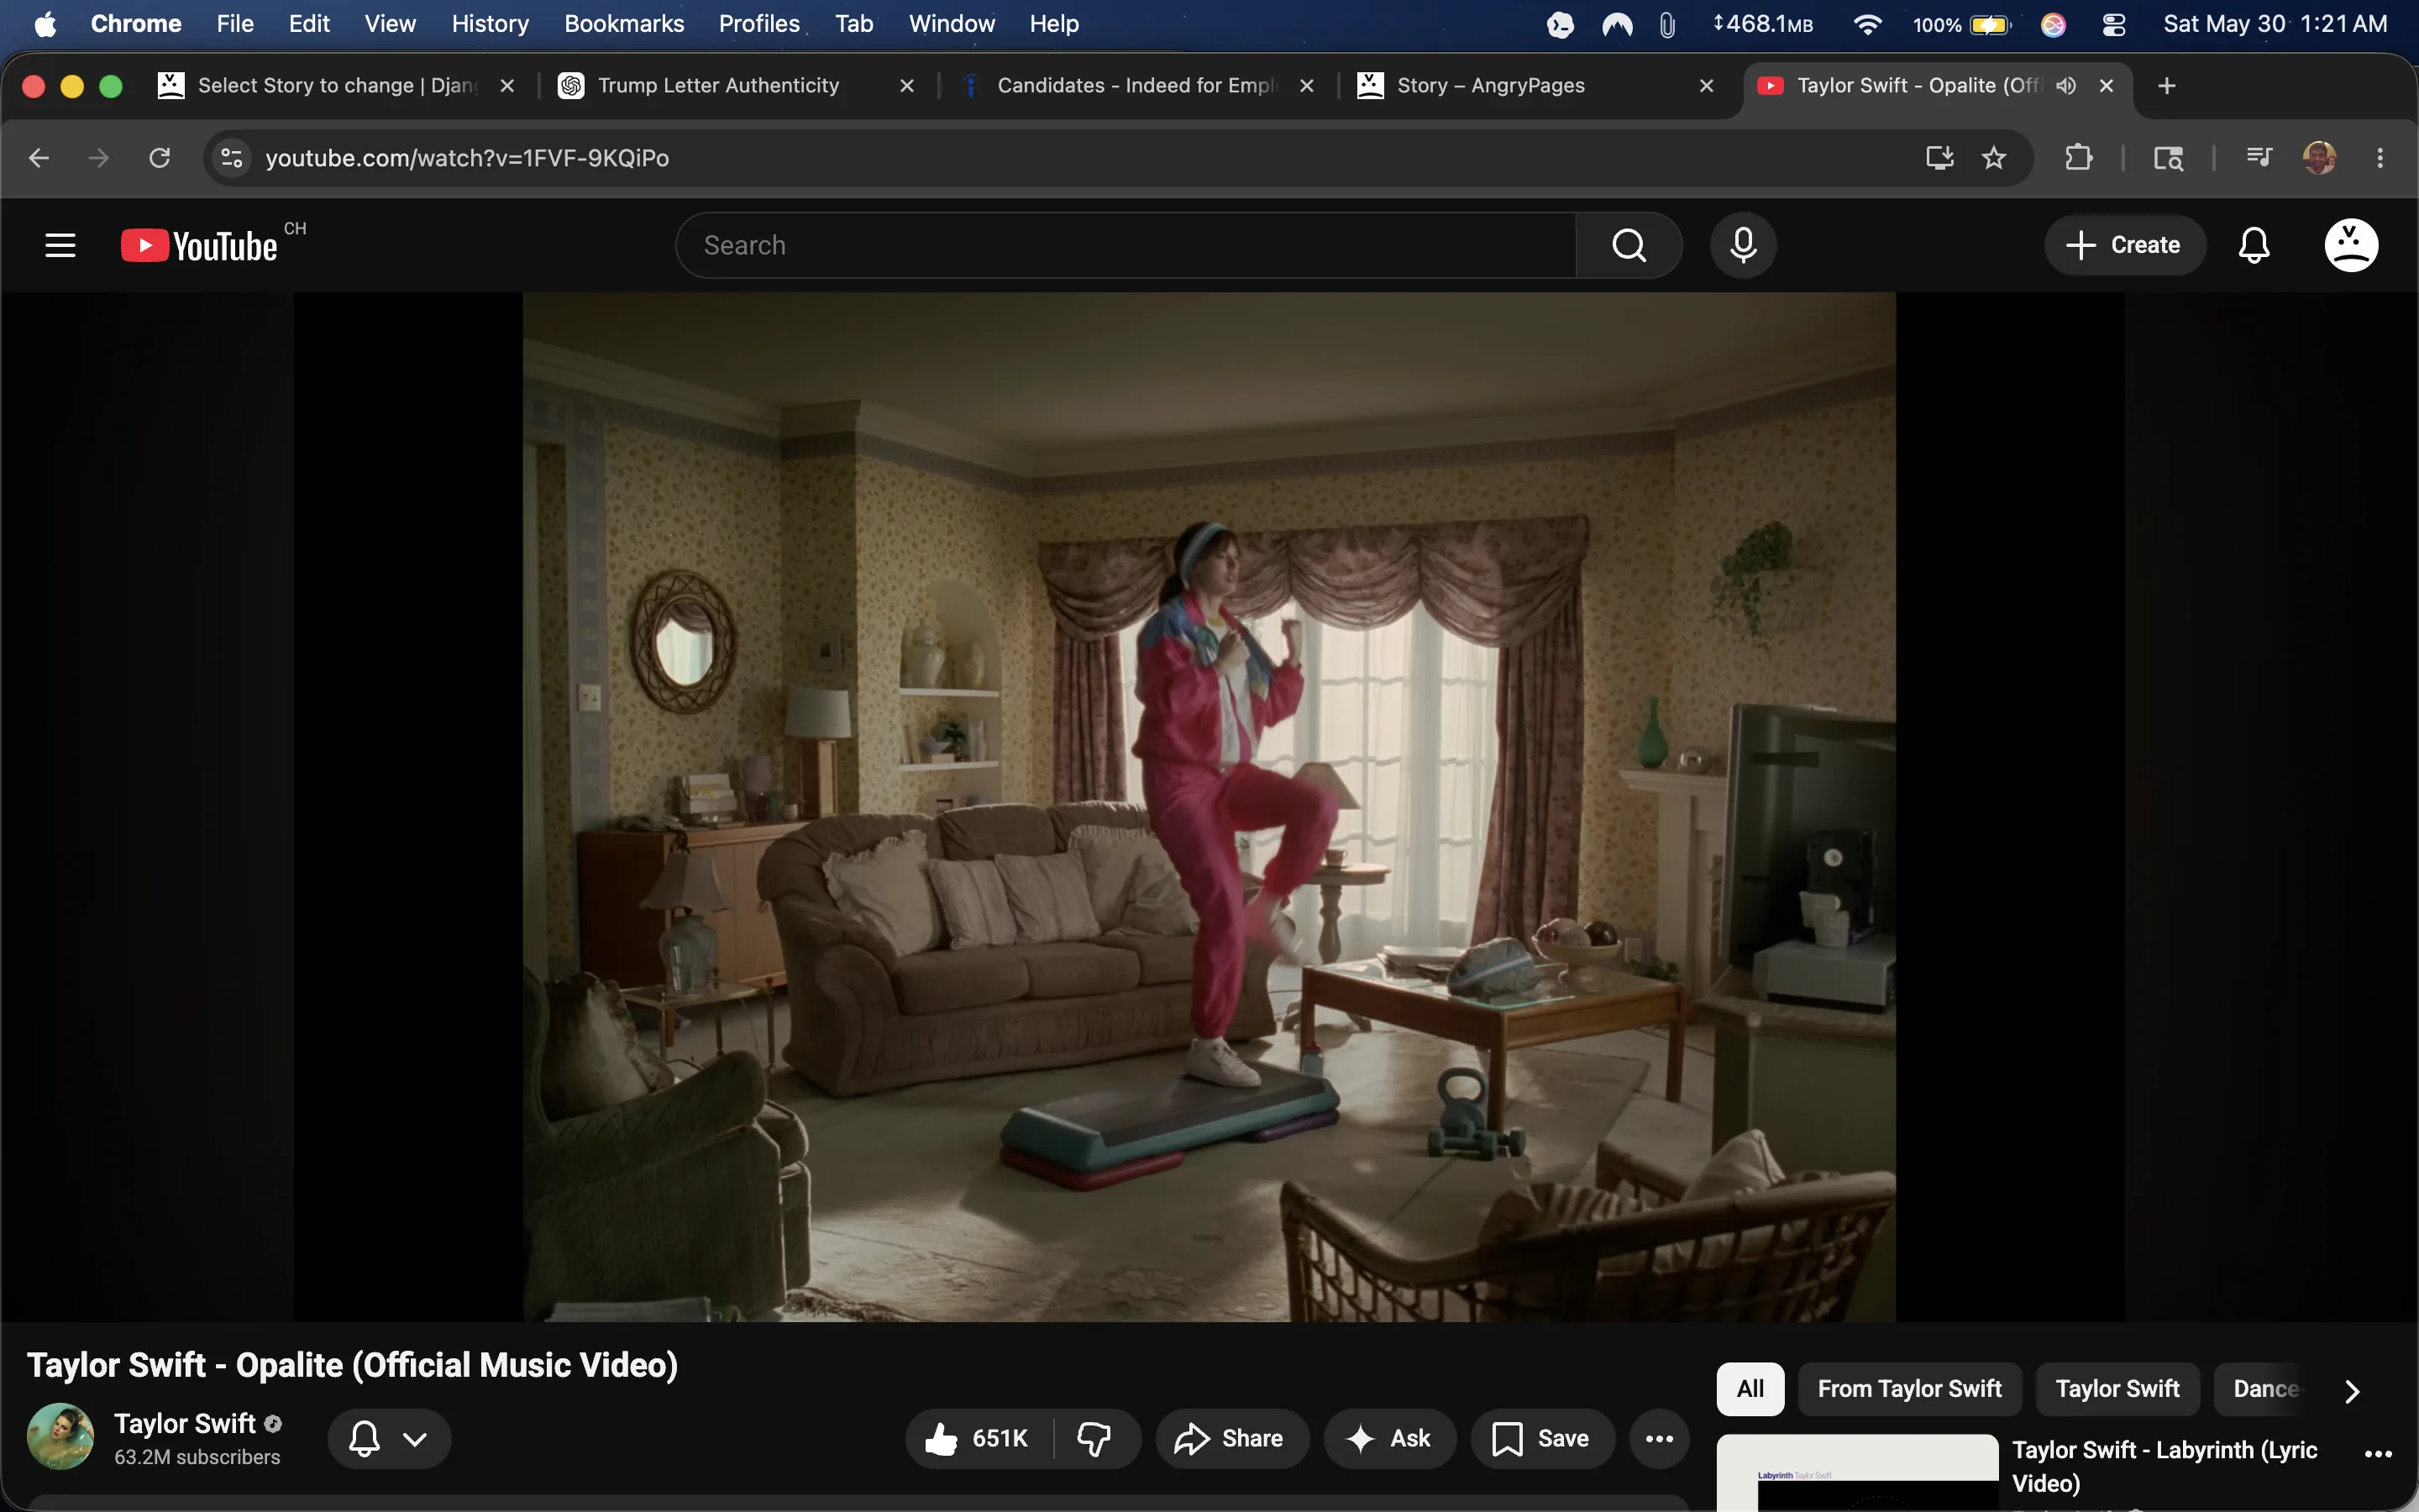Open the Taylor Swift channel name link
This screenshot has width=2419, height=1512.
click(185, 1423)
